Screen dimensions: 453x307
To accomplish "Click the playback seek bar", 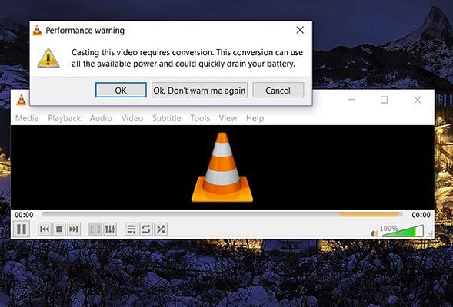I will click(222, 214).
